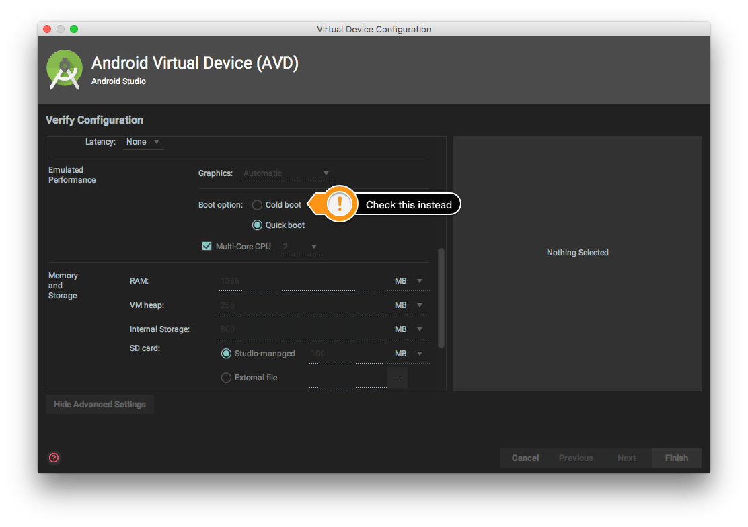Viewport: 748px width, 527px height.
Task: Open the SD card size MB dropdown
Action: (408, 354)
